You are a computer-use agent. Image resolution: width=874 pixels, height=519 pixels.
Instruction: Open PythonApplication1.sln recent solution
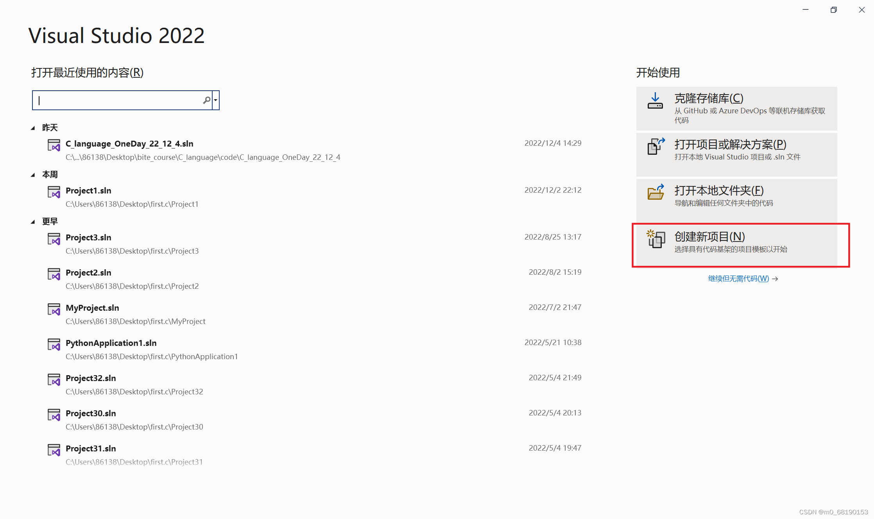tap(313, 349)
